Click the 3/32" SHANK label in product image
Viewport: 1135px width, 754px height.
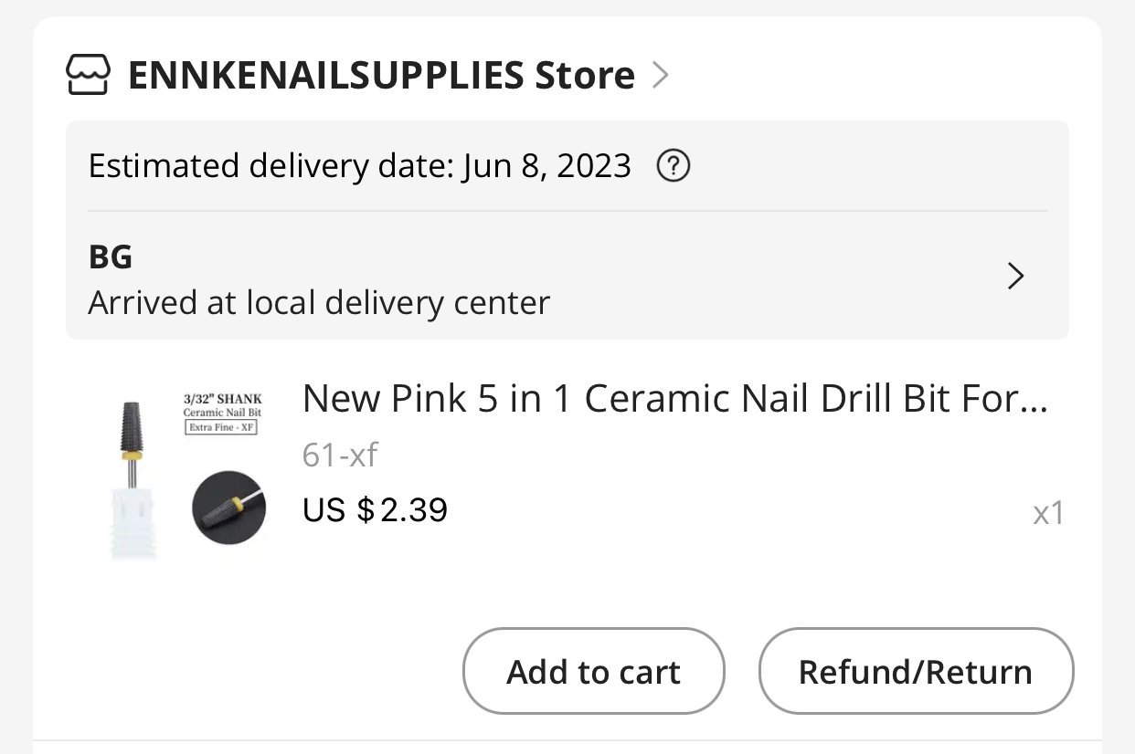pyautogui.click(x=222, y=400)
